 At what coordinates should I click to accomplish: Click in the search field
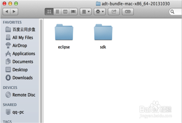coord(175,12)
